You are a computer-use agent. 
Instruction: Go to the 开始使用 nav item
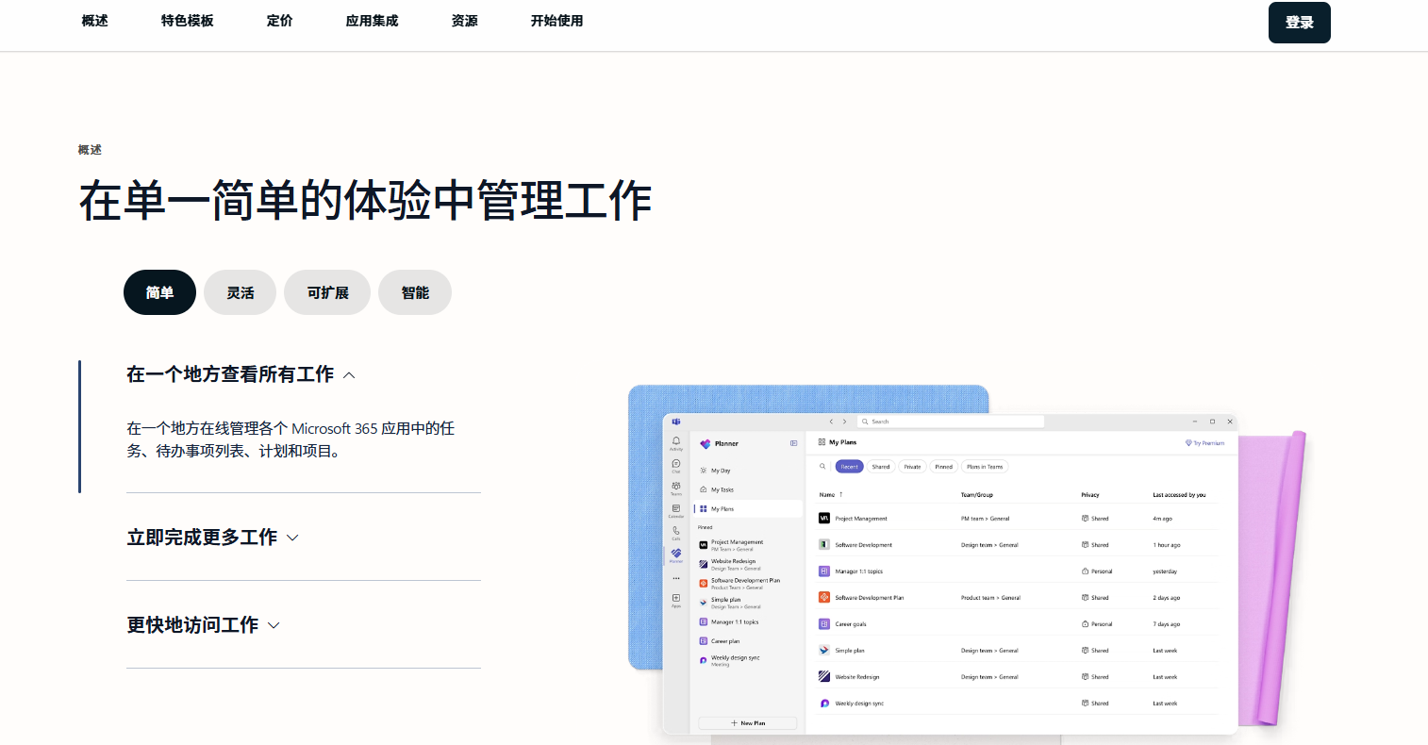click(556, 21)
